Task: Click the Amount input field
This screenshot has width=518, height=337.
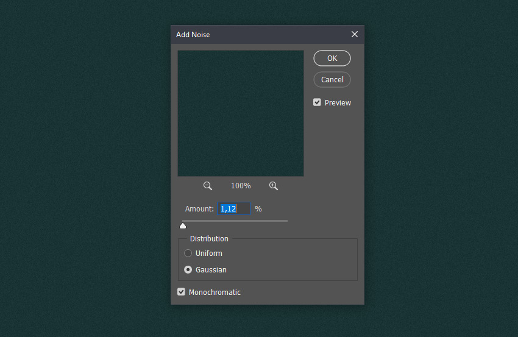Action: (x=233, y=208)
